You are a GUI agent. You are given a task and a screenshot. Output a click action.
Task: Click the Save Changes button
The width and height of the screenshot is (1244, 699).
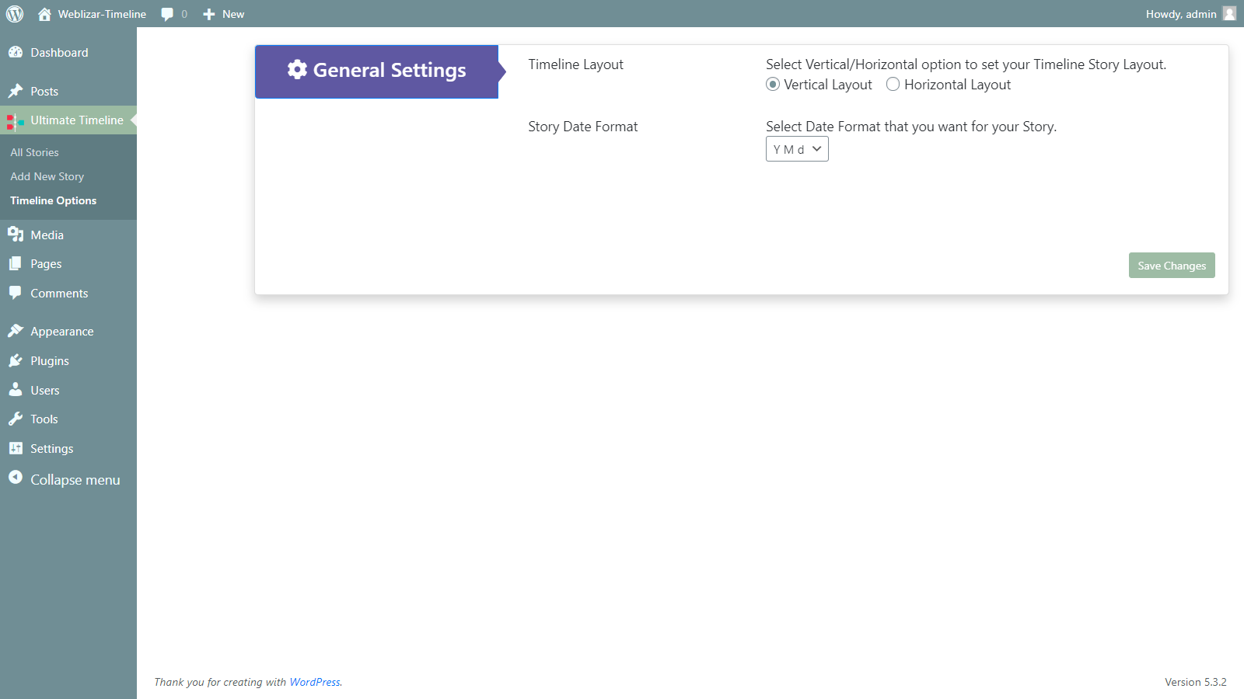pyautogui.click(x=1172, y=266)
